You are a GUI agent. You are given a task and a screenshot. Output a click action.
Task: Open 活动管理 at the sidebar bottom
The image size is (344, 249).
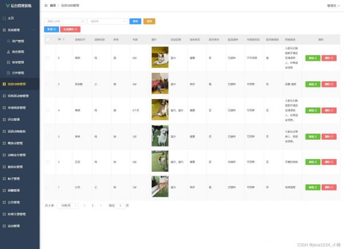(x=14, y=226)
